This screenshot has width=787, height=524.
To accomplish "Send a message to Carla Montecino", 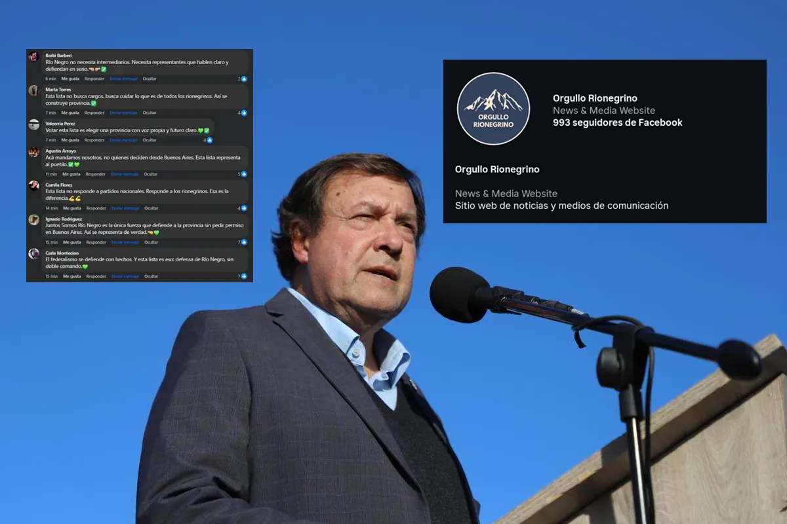I will pyautogui.click(x=125, y=276).
